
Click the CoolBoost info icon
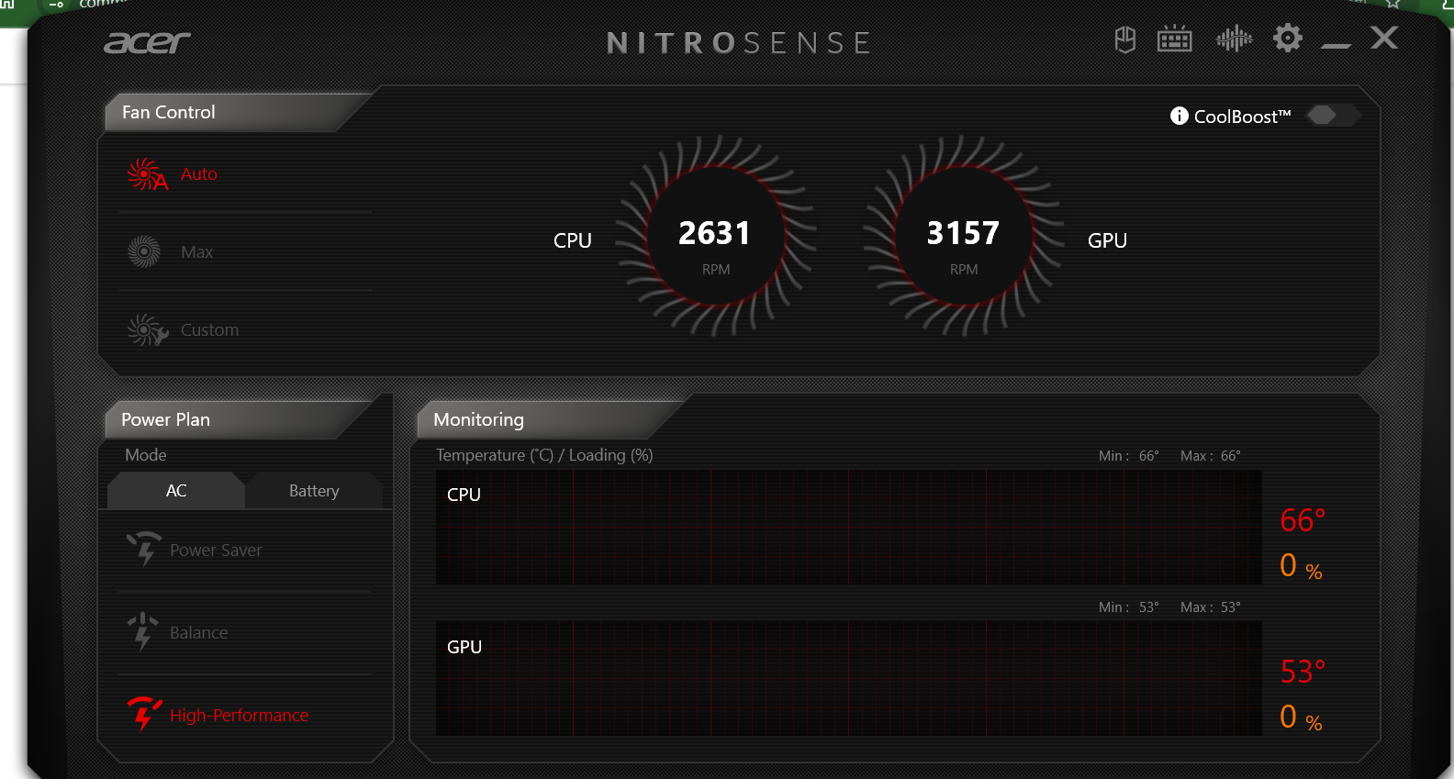pyautogui.click(x=1180, y=116)
